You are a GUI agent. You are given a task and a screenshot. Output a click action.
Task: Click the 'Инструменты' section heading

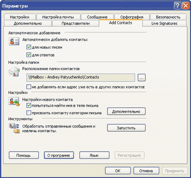point(20,119)
